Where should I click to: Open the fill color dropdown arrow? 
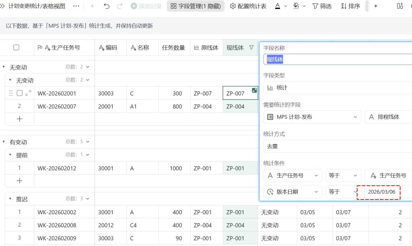pyautogui.click(x=304, y=6)
